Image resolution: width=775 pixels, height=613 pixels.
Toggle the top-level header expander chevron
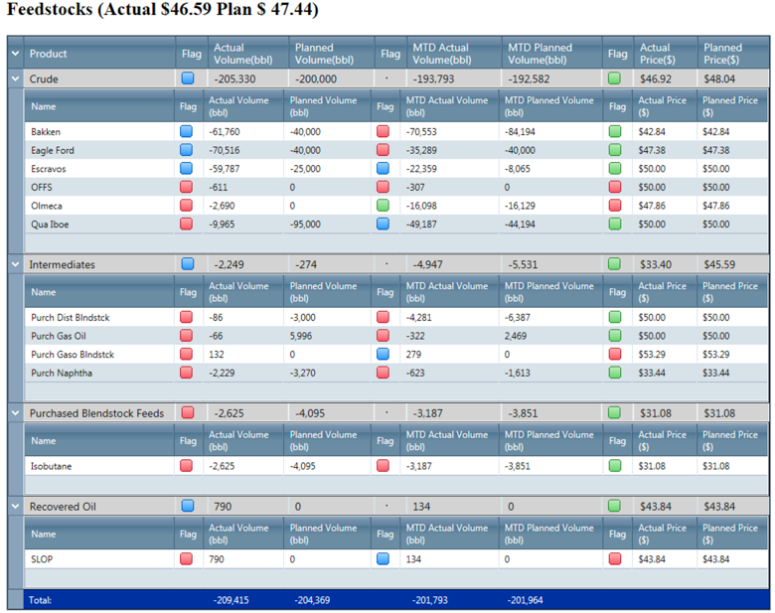[x=16, y=54]
